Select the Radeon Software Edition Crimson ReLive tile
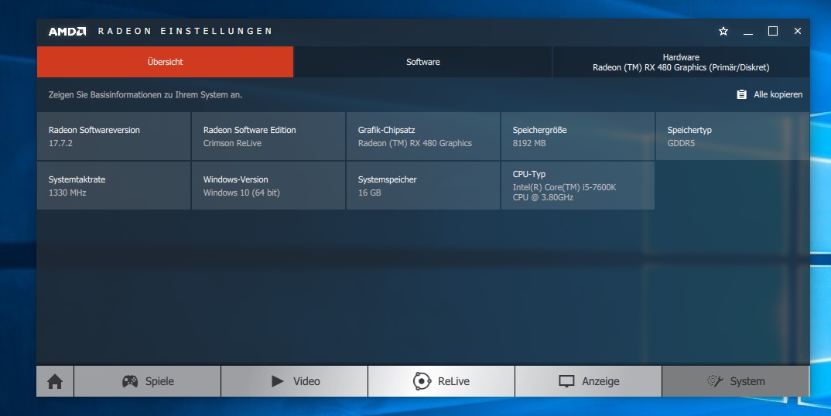This screenshot has width=831, height=416. (268, 136)
